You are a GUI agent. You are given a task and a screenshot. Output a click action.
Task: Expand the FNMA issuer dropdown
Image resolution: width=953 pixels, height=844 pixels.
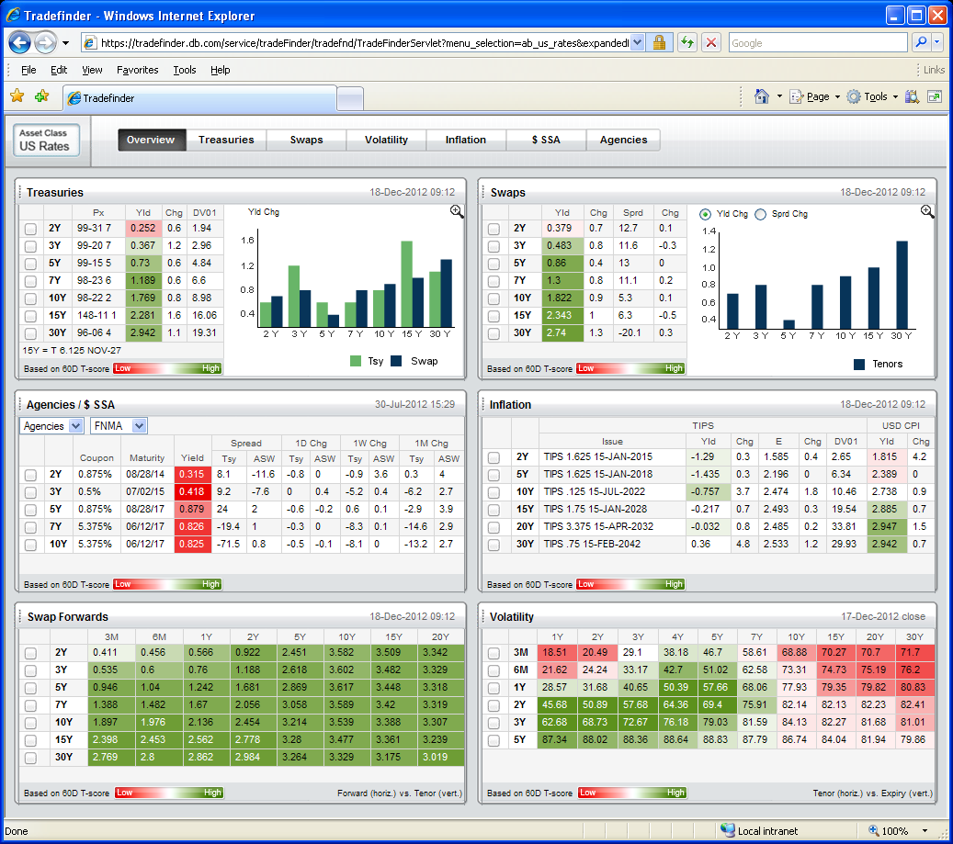(119, 426)
